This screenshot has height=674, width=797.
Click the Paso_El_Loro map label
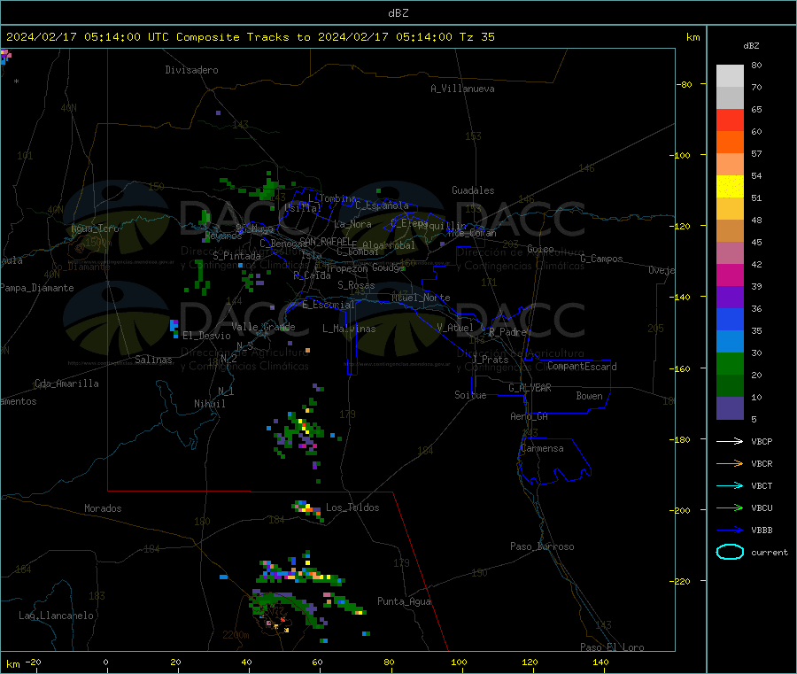tap(613, 647)
